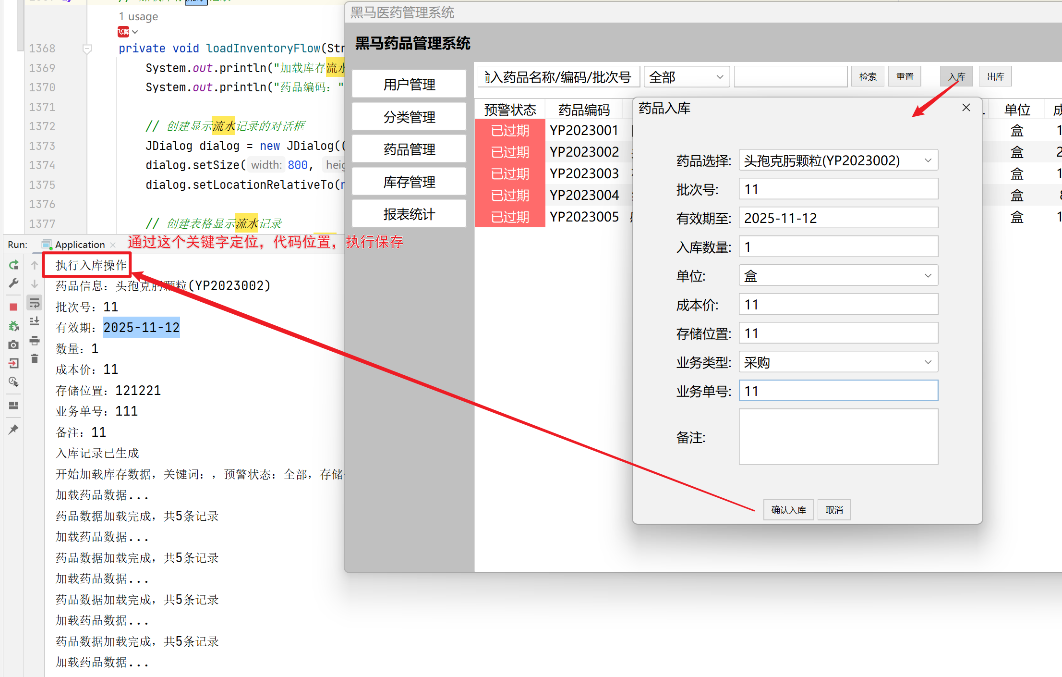This screenshot has width=1062, height=677.
Task: Click the wrench settings icon
Action: coord(13,283)
